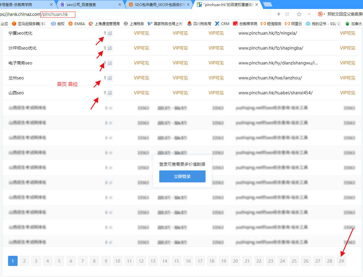Click the 立即登录 login button
The image size is (363, 277).
[x=182, y=176]
